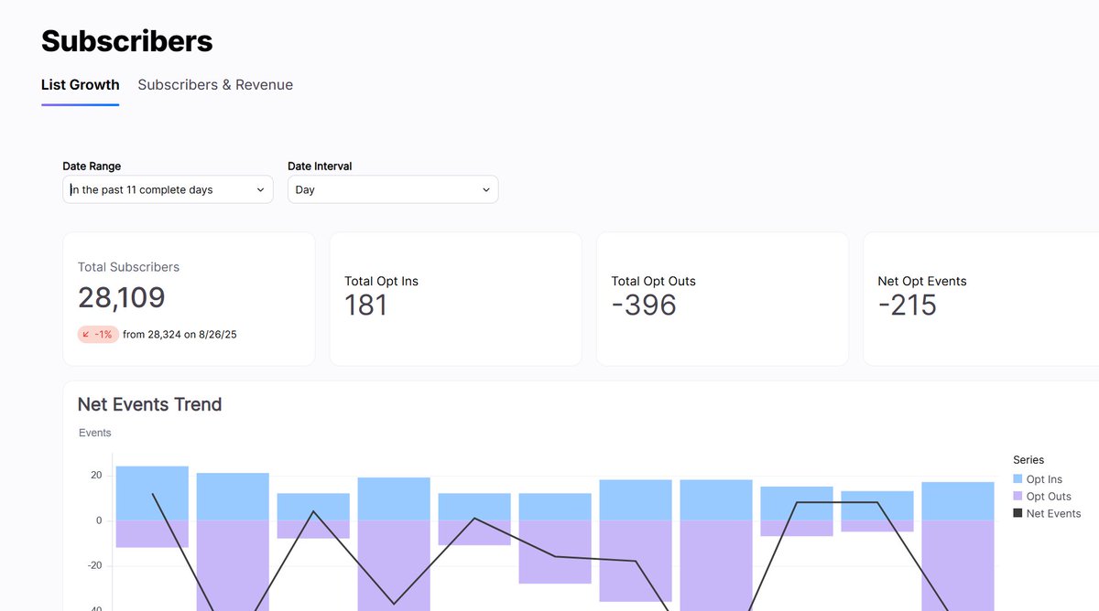
Task: Click the Series legend heading
Action: tap(1028, 460)
